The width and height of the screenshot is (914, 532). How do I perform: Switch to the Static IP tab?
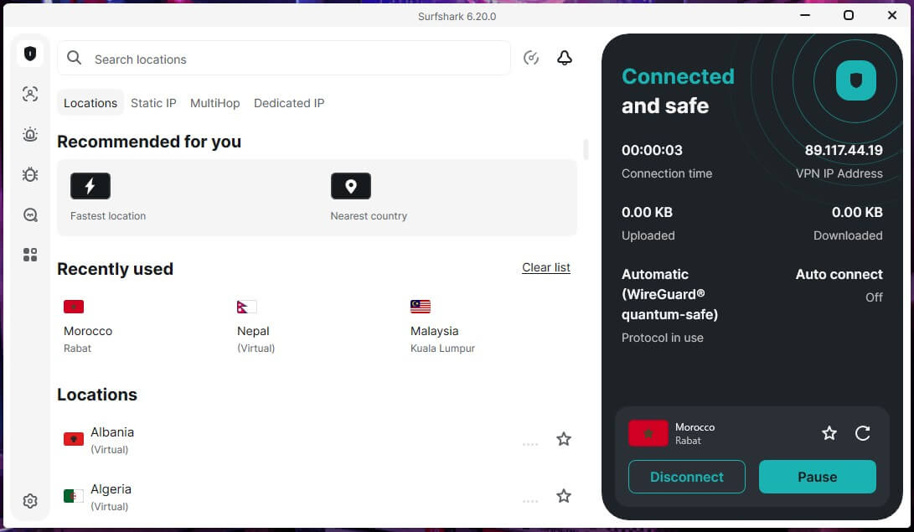(x=153, y=103)
